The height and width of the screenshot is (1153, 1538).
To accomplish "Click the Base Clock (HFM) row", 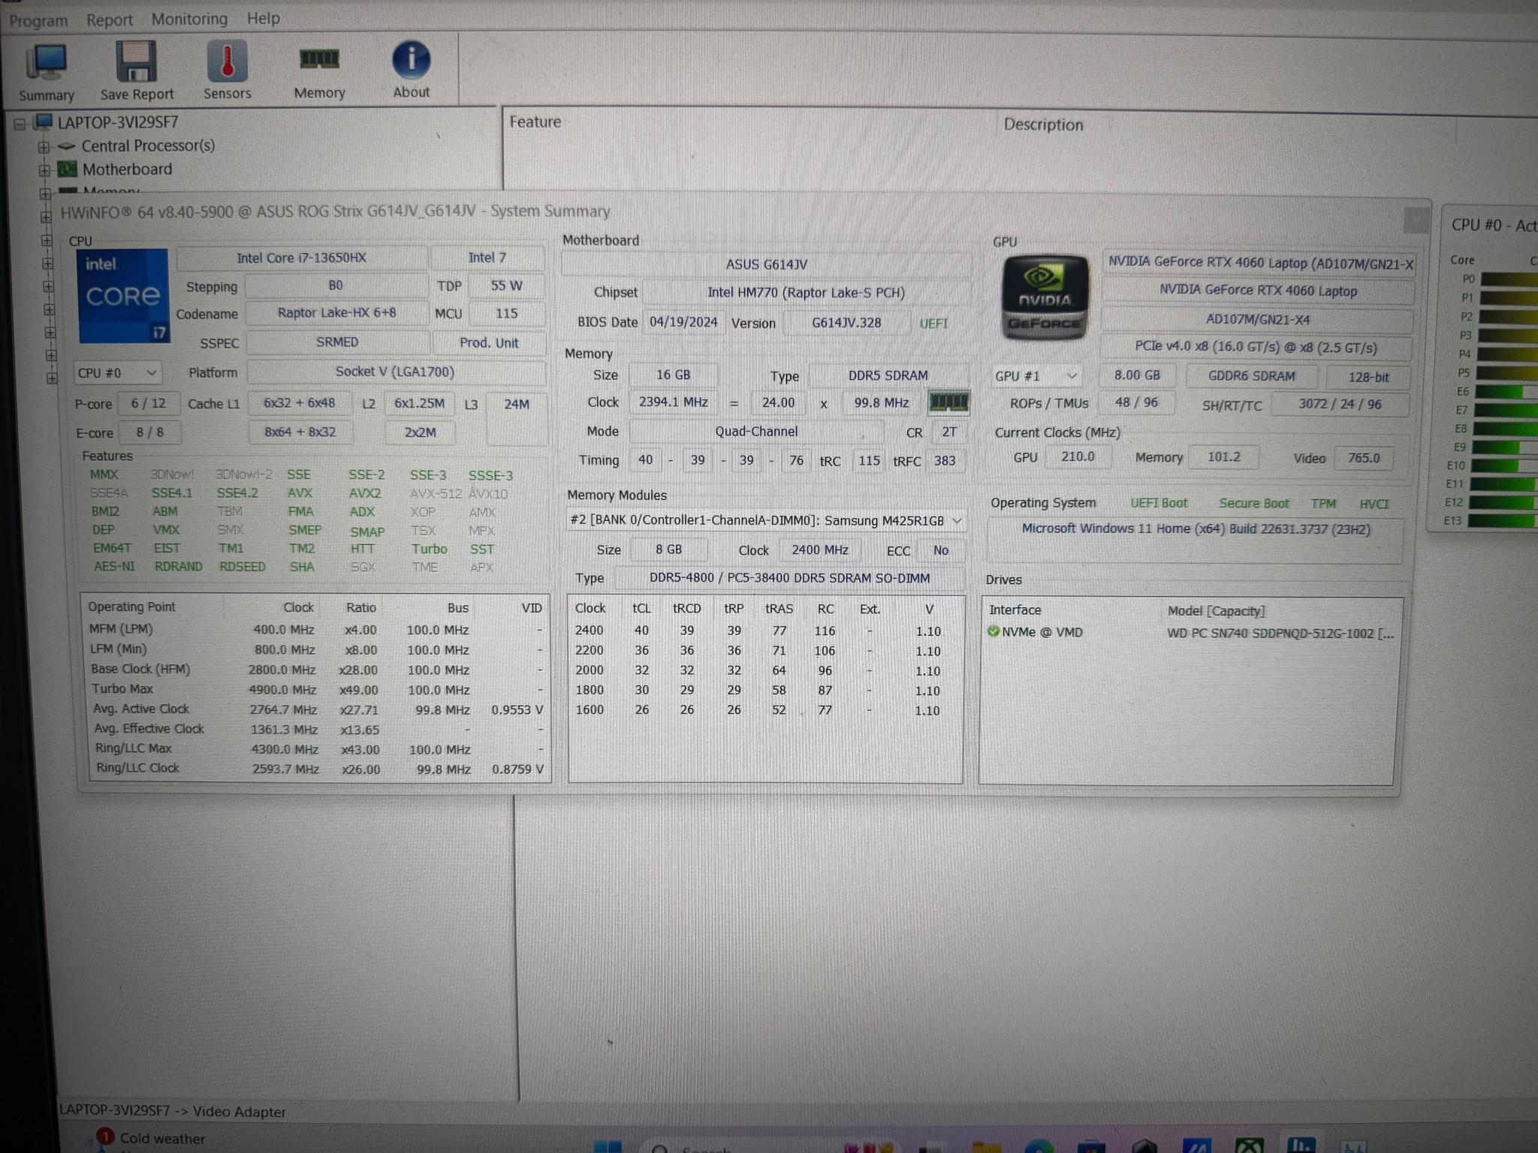I will [316, 670].
